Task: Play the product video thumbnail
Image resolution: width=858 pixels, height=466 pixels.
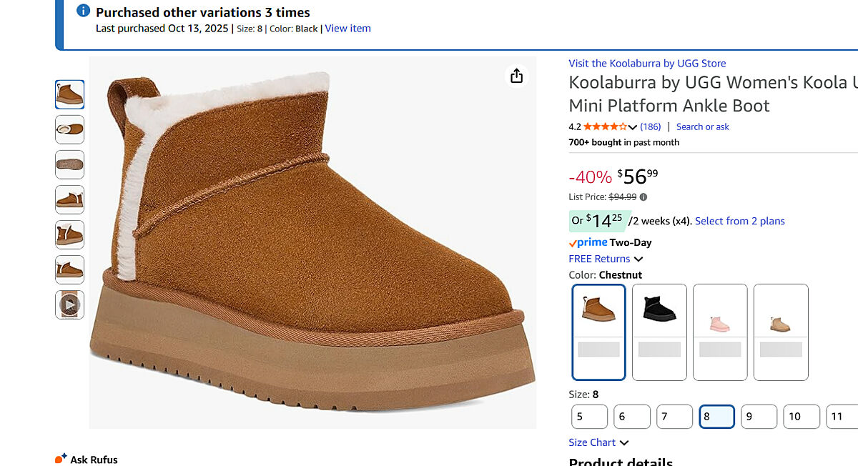Action: pyautogui.click(x=69, y=304)
